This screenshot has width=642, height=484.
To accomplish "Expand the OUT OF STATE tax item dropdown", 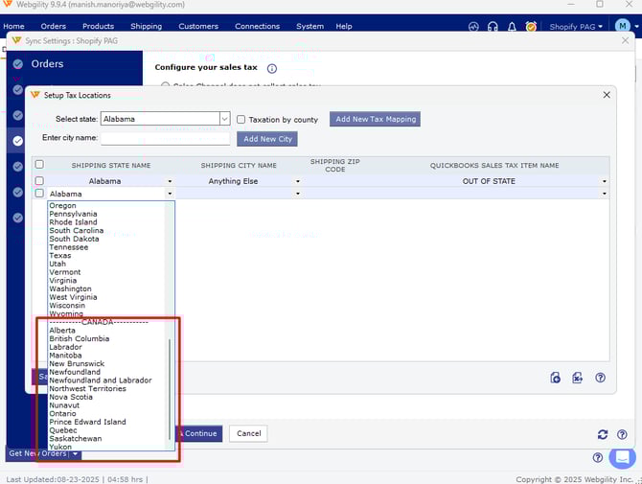I will (604, 181).
